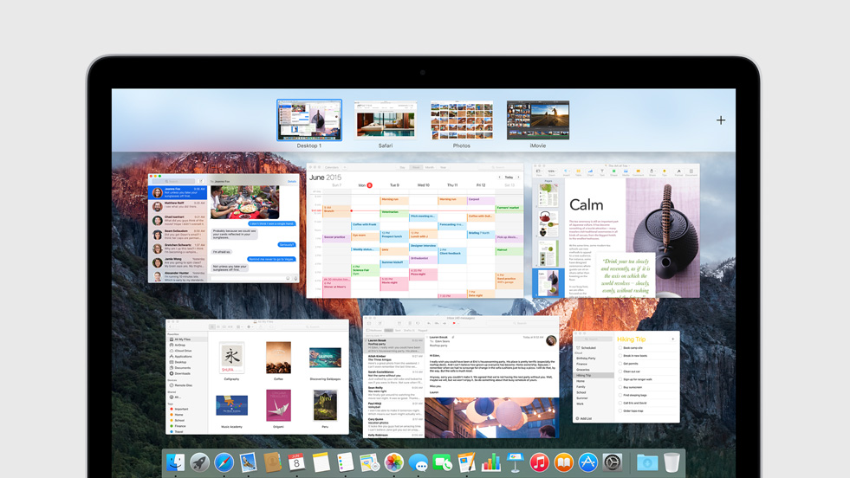Switch Calendar to Month view tab
Image resolution: width=850 pixels, height=478 pixels.
point(429,167)
